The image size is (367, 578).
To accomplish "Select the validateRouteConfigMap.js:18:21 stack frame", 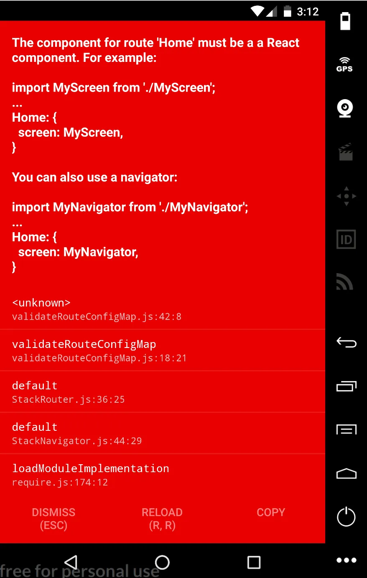I will pos(163,350).
